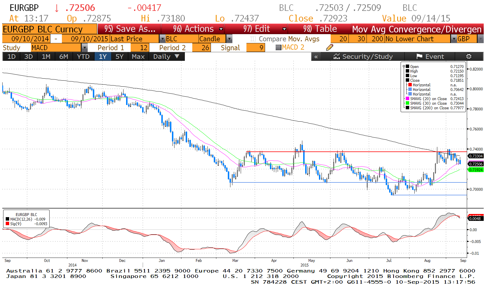
Task: Open the Study MACD dropdown
Action: pyautogui.click(x=85, y=48)
